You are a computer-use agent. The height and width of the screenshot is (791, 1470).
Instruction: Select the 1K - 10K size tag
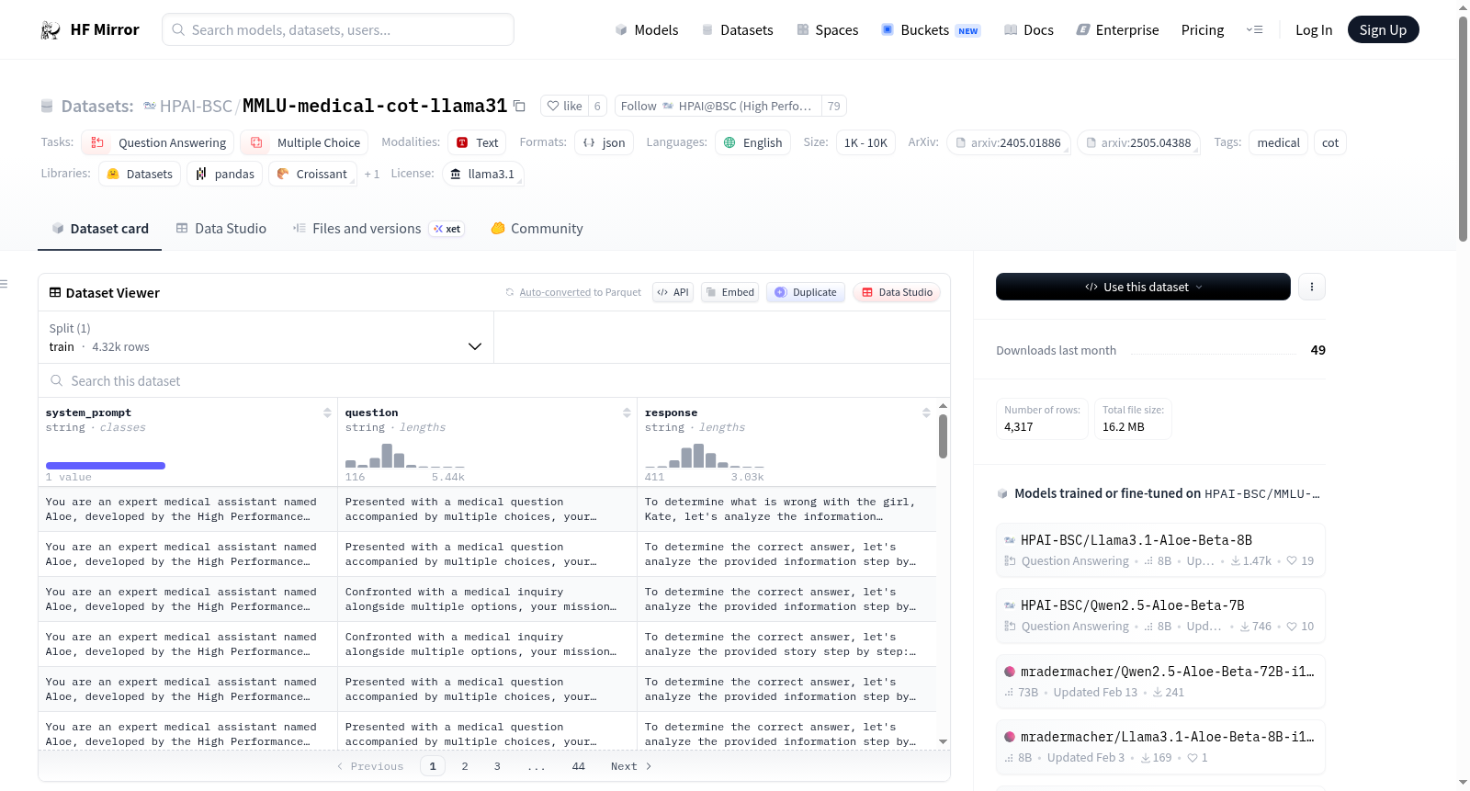pyautogui.click(x=865, y=142)
